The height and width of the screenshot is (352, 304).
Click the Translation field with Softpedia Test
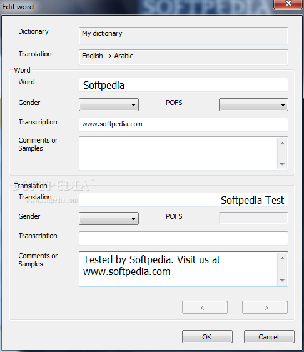point(183,200)
